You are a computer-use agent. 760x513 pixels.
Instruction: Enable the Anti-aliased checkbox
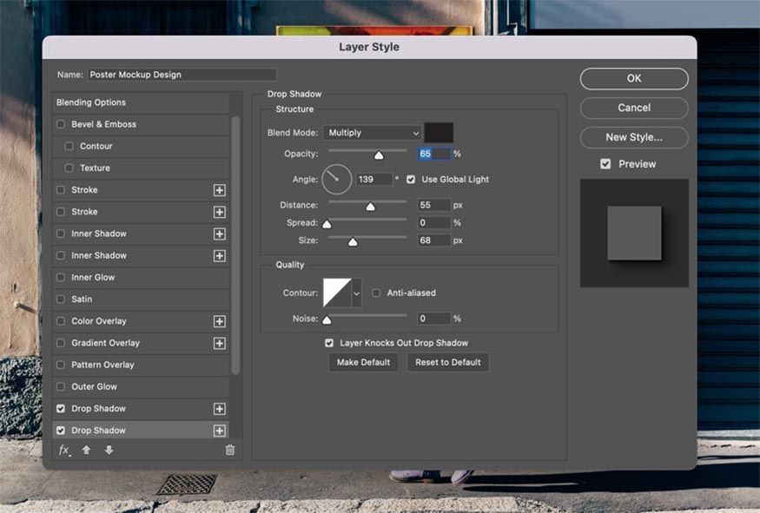pyautogui.click(x=376, y=293)
